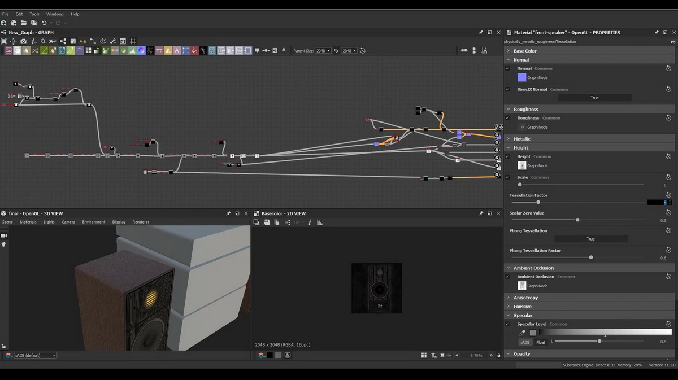Viewport: 678px width, 380px height.
Task: Toggle the graph grid display icon
Action: 133,41
